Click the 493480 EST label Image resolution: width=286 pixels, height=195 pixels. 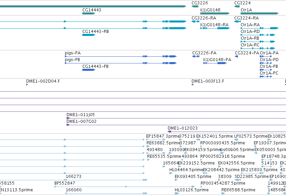(155, 150)
